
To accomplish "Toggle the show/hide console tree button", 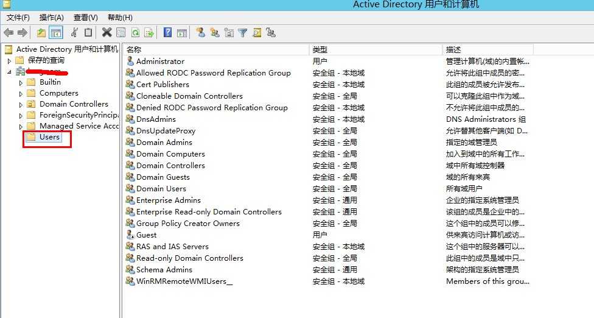I will click(x=56, y=33).
